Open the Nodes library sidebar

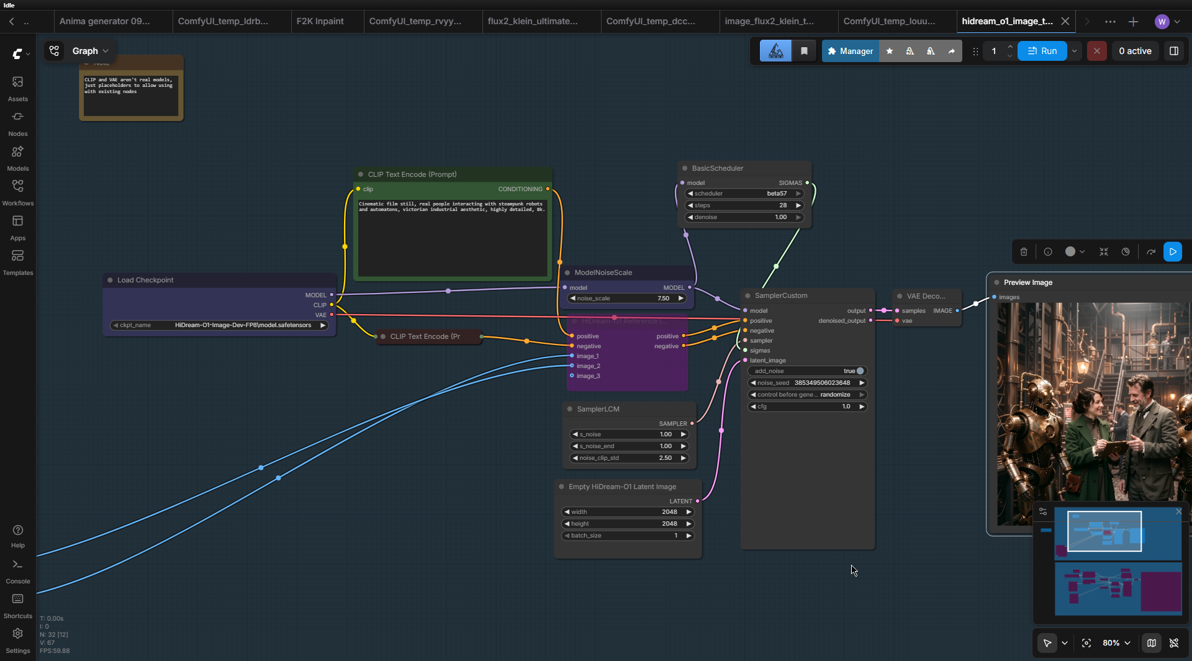pos(17,124)
